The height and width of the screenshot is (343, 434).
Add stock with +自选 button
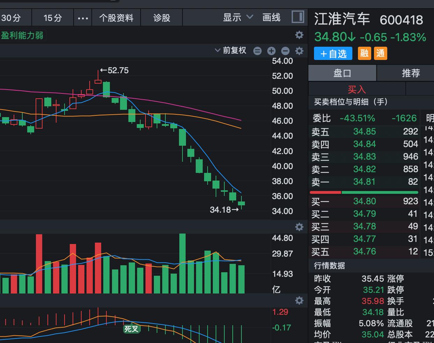tap(333, 54)
